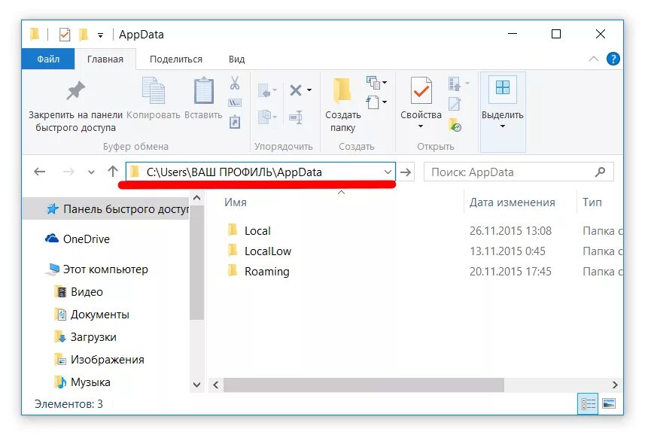Click the horizontal scrollbar thumb
The height and width of the screenshot is (441, 648).
pos(364,385)
